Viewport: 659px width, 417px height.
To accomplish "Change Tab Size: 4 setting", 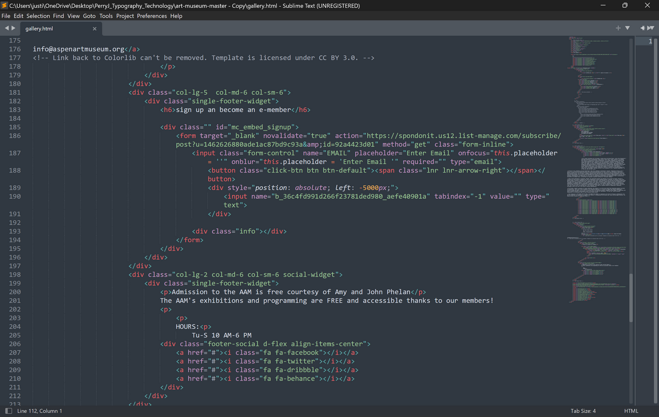I will pos(583,411).
